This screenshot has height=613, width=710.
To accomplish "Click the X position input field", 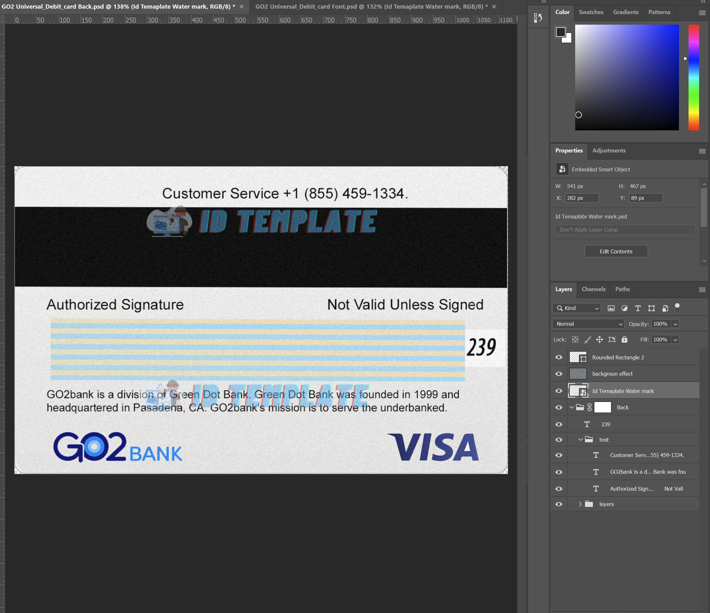I will click(582, 198).
